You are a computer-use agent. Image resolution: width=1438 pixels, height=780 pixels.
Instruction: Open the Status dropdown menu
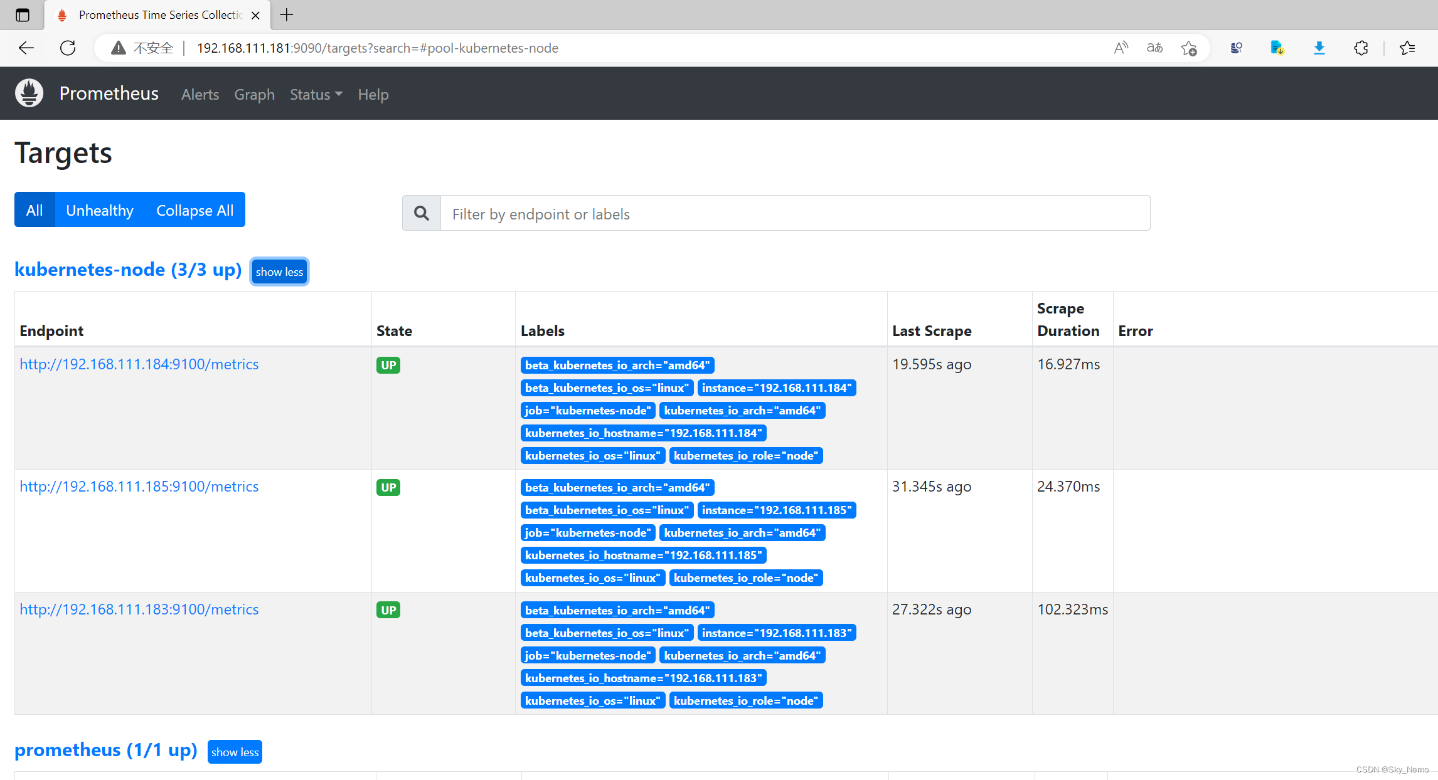(x=316, y=95)
